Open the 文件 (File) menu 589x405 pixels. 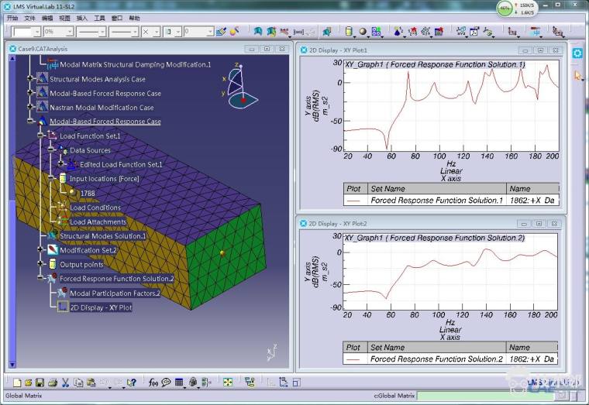point(30,17)
